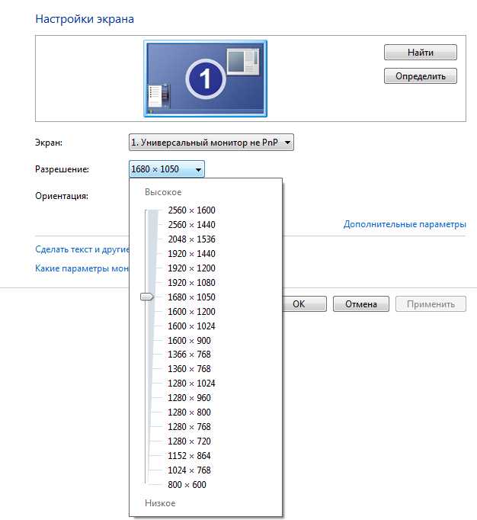This screenshot has width=477, height=520.
Task: Choose 2560 × 1440 resolution
Action: [191, 225]
